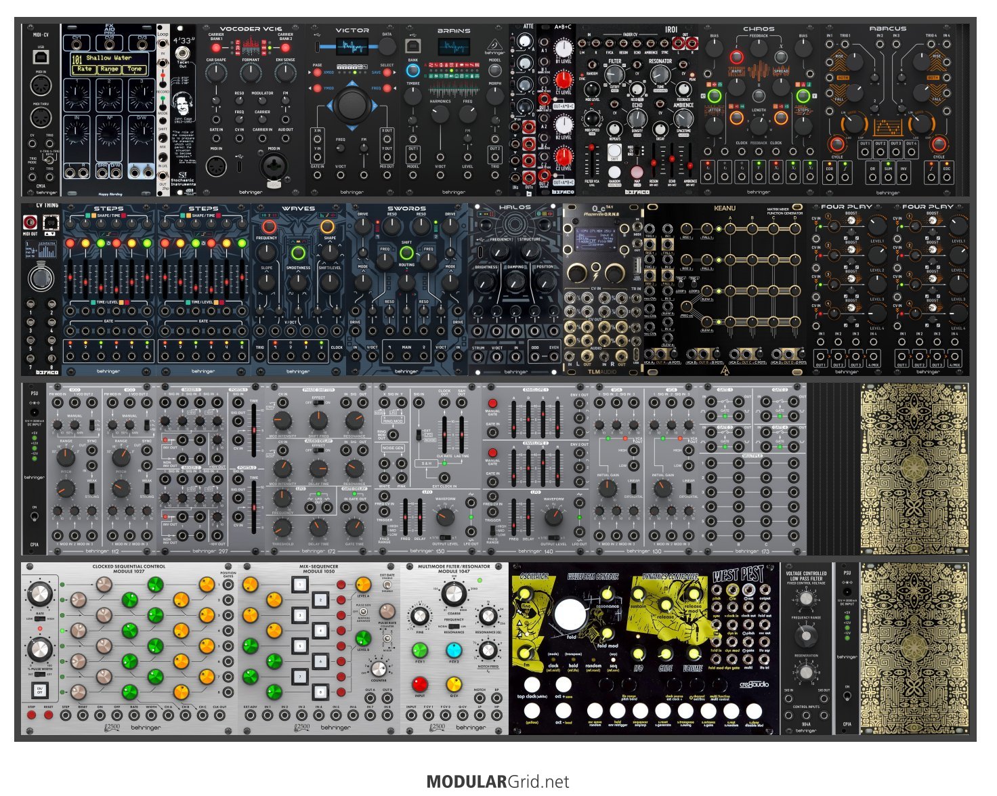Viewport: 997px width, 796px height.
Task: Click the cyan F CV 2 knob on module 1047
Action: coord(454,650)
